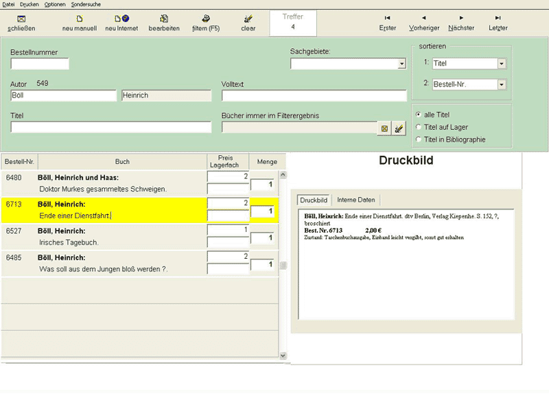Click the Volltext input field
The width and height of the screenshot is (549, 394).
click(x=314, y=95)
